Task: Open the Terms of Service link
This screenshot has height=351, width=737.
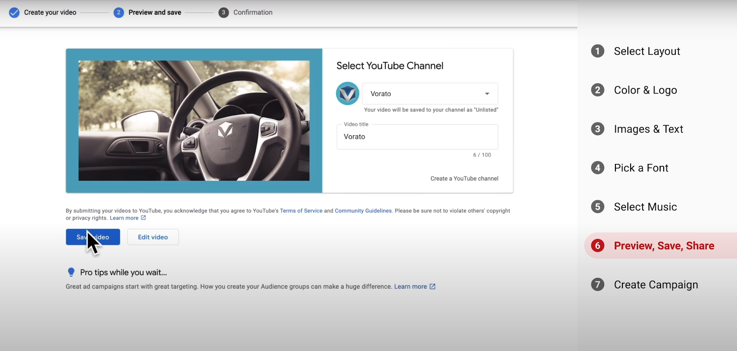Action: (x=301, y=211)
